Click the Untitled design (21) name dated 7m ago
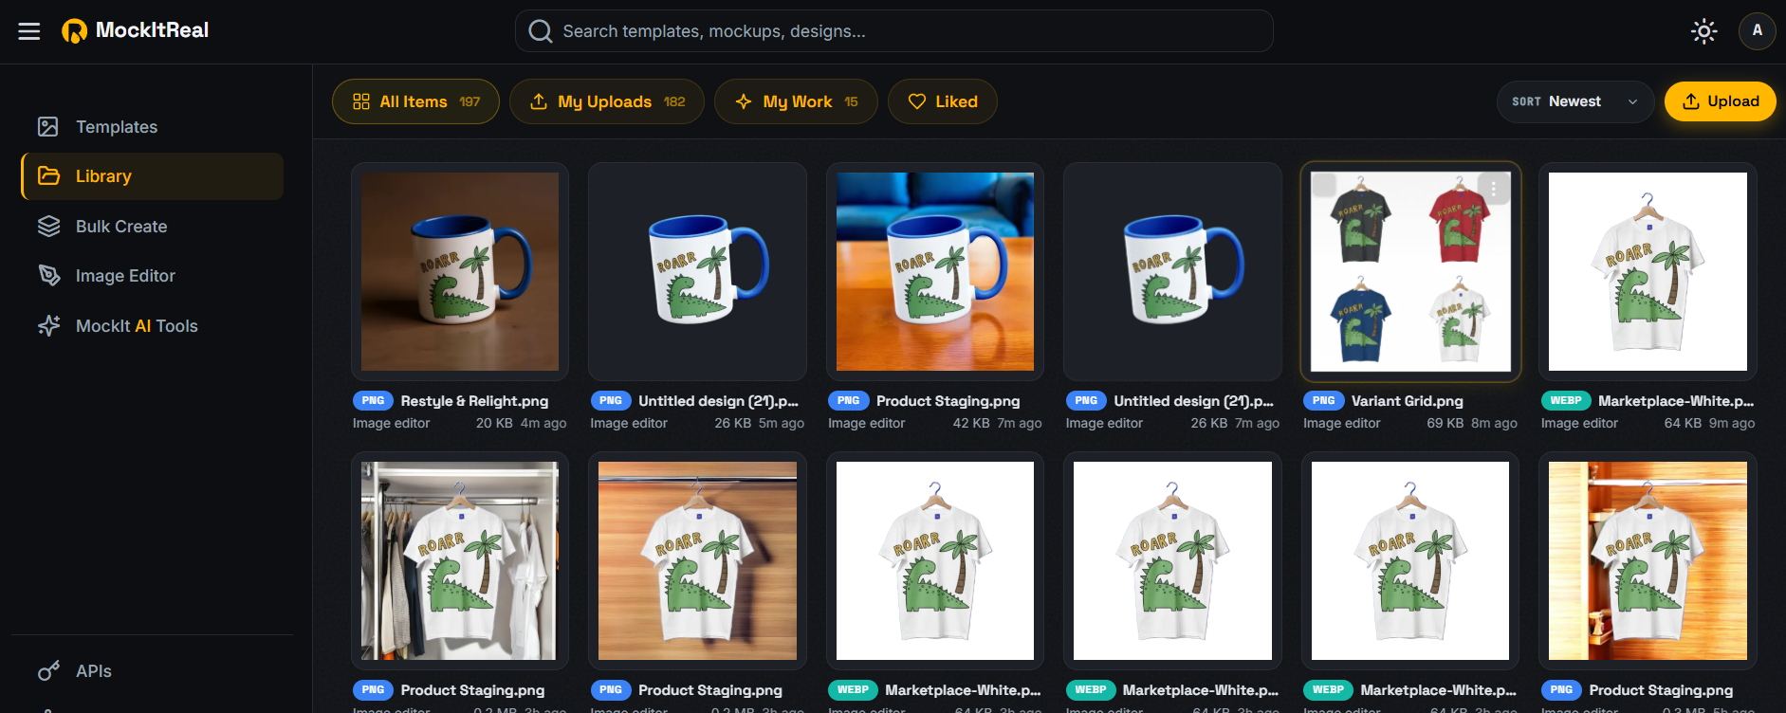Image resolution: width=1786 pixels, height=713 pixels. [x=1193, y=401]
